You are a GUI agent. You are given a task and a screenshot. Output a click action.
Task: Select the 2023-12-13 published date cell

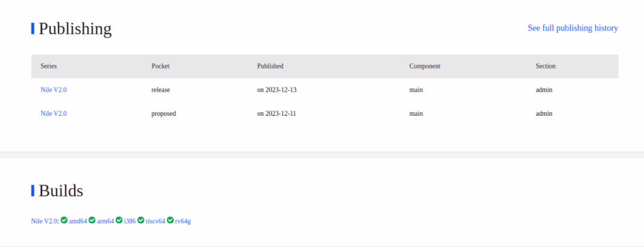coord(277,89)
